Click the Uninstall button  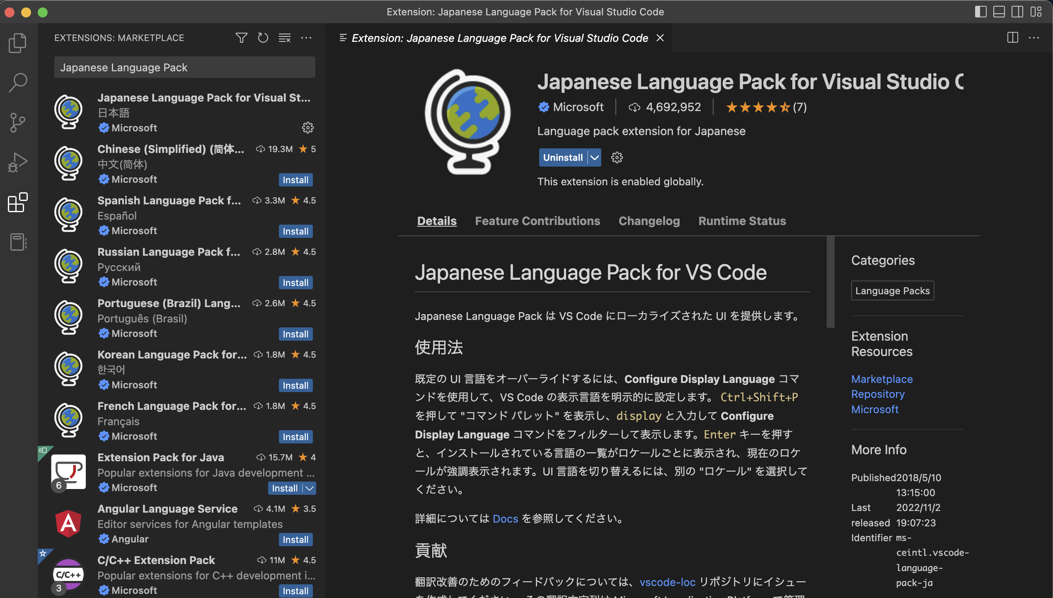[563, 157]
